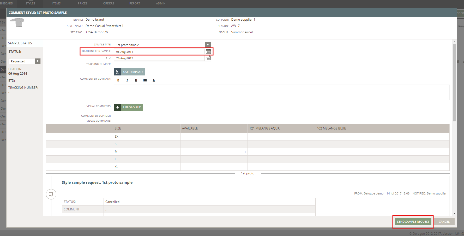
Task: Open the Report menu
Action: click(135, 3)
